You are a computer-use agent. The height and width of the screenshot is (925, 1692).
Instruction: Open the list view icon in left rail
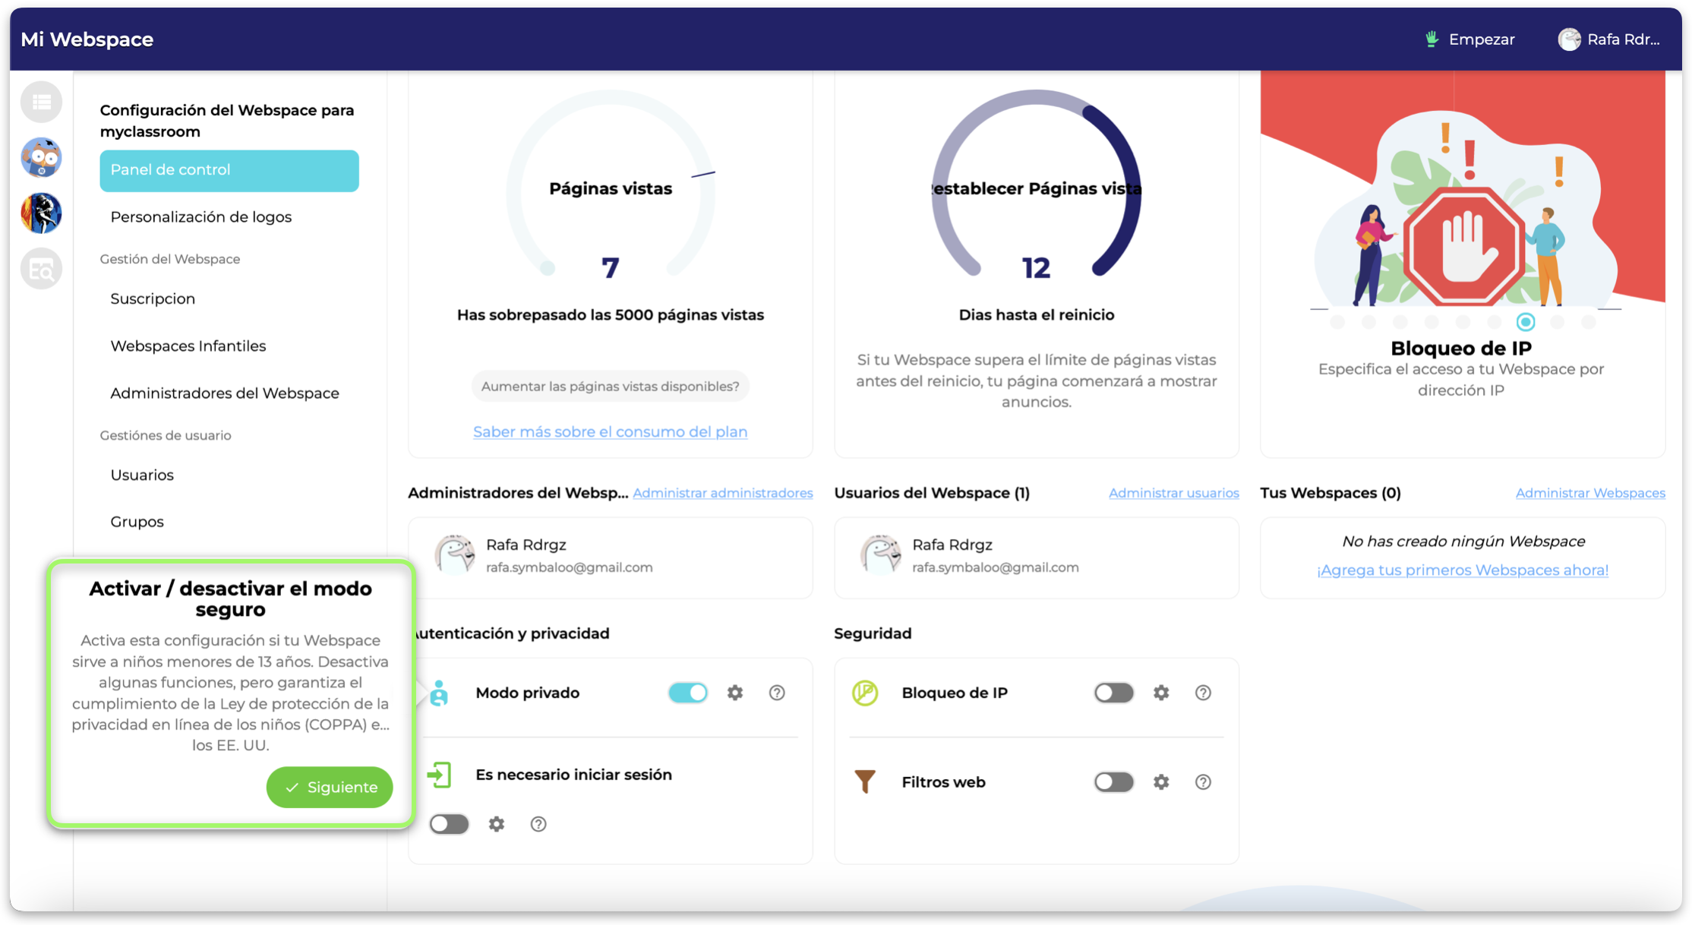click(x=41, y=102)
